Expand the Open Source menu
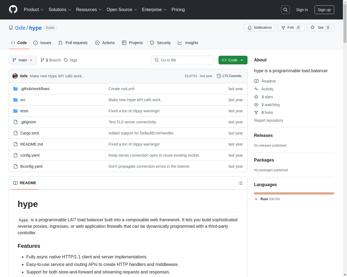Viewport: 347px width, 277px height. tap(122, 10)
